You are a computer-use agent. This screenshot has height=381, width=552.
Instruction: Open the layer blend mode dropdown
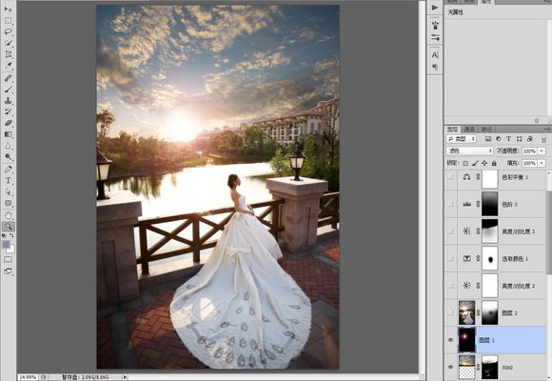click(469, 150)
